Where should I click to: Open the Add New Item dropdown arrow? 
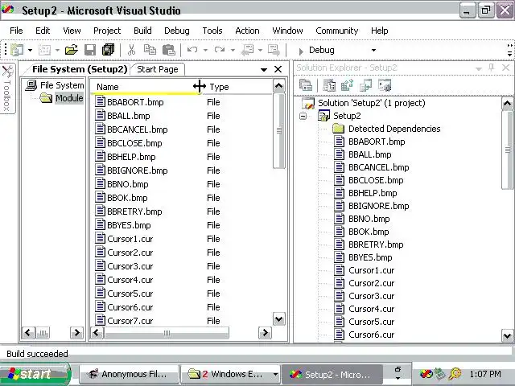(57, 50)
